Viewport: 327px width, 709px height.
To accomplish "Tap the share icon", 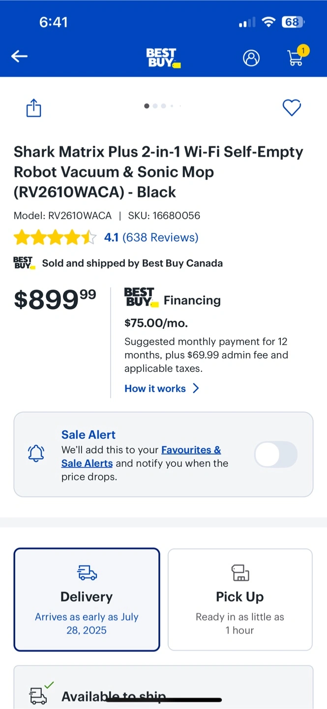I will (33, 108).
